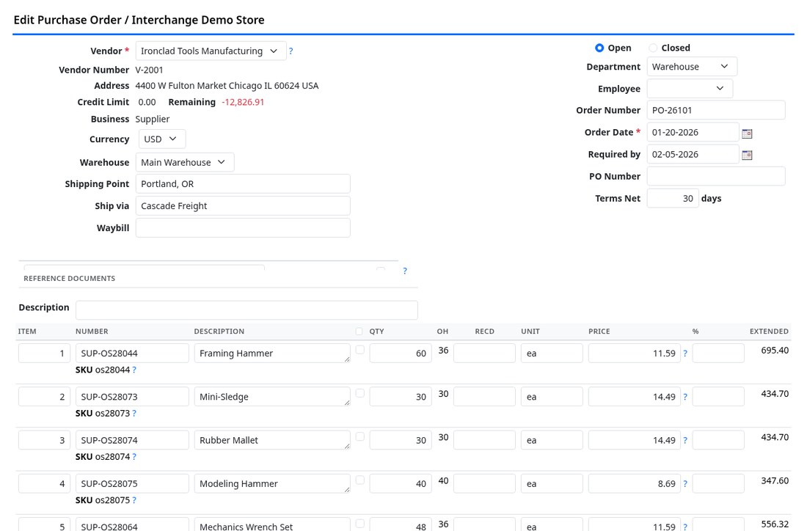Click the vendor address text
This screenshot has height=531, width=807.
227,85
